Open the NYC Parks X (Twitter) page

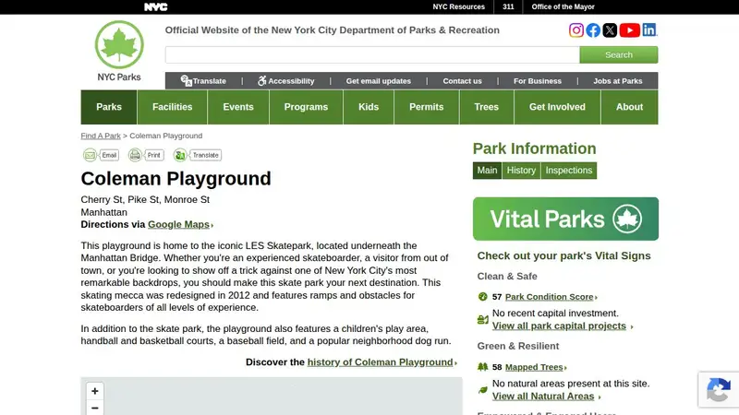[610, 30]
